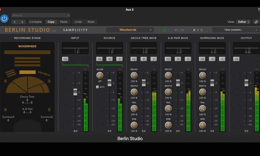Image resolution: width=260 pixels, height=156 pixels.
Task: Open the Output channel EQ
Action: pyautogui.click(x=236, y=59)
